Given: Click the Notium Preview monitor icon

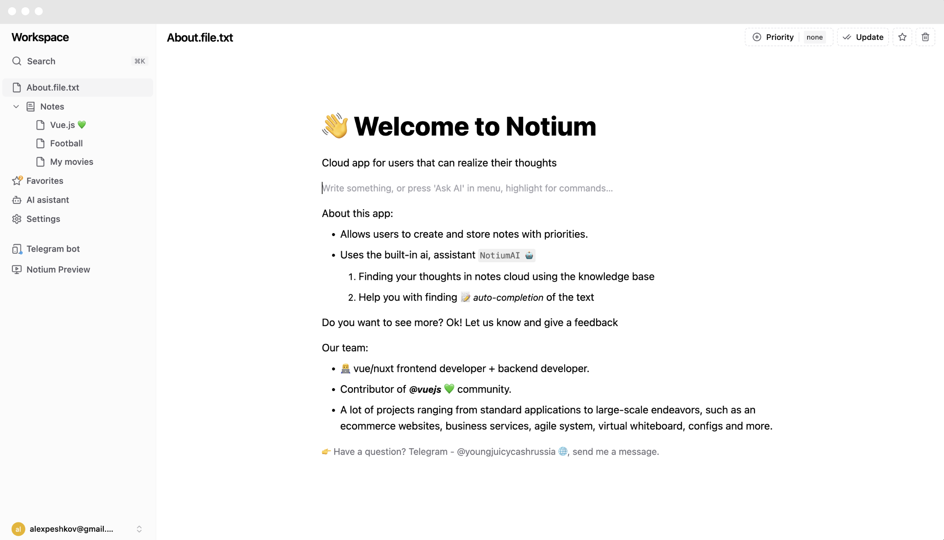Looking at the screenshot, I should (17, 270).
